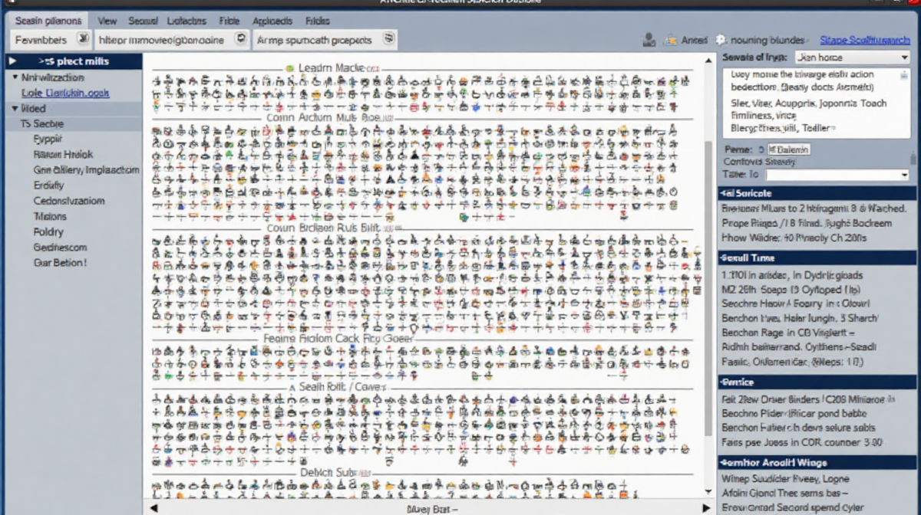Collapse the Nniwlizaction tree section
The image size is (921, 515).
[x=15, y=77]
